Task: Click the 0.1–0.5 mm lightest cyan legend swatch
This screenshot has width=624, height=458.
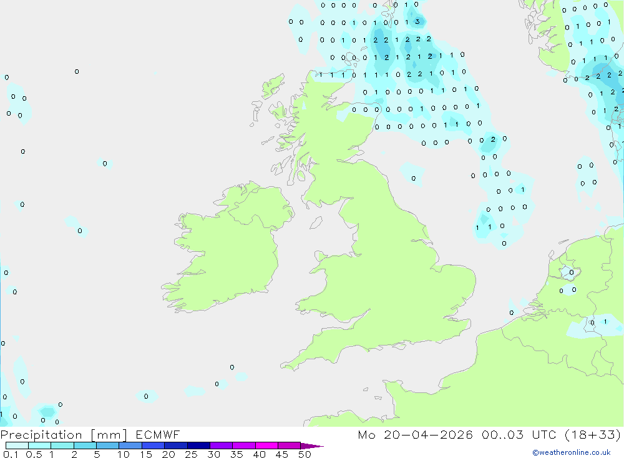Action: point(17,446)
